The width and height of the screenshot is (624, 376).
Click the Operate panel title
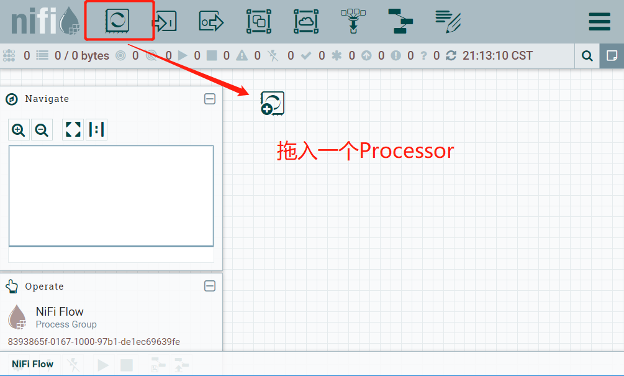pyautogui.click(x=44, y=287)
